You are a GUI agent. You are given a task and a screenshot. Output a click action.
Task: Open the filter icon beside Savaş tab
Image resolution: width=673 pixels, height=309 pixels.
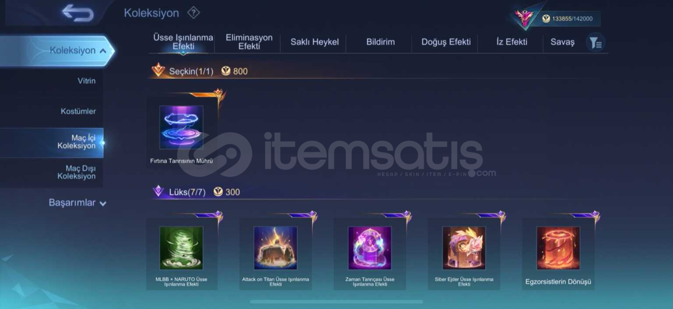(595, 42)
